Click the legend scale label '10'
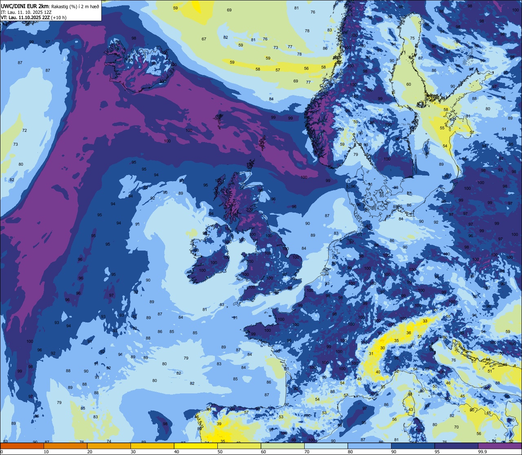 tap(46, 452)
